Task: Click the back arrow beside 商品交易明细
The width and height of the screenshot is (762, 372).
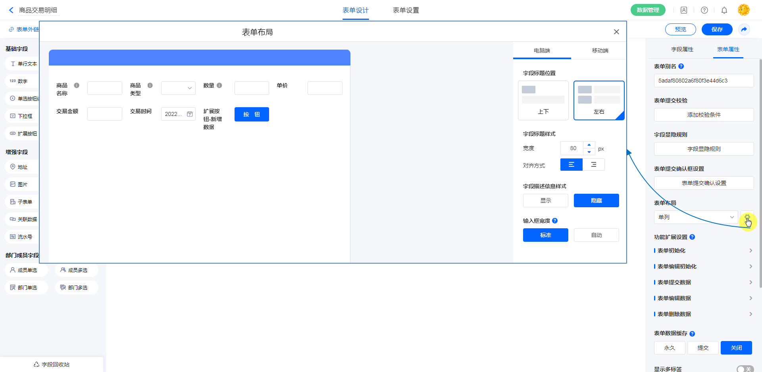Action: (x=11, y=10)
